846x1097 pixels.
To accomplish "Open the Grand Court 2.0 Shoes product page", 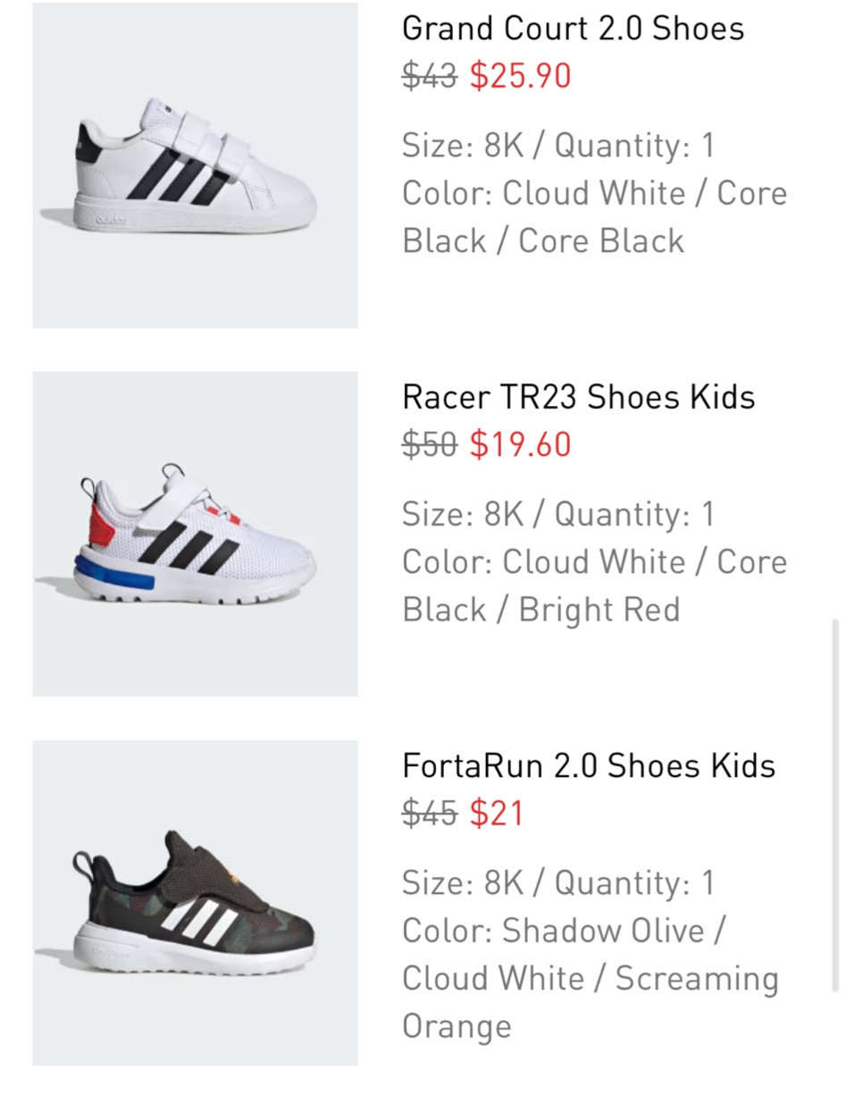I will tap(573, 28).
